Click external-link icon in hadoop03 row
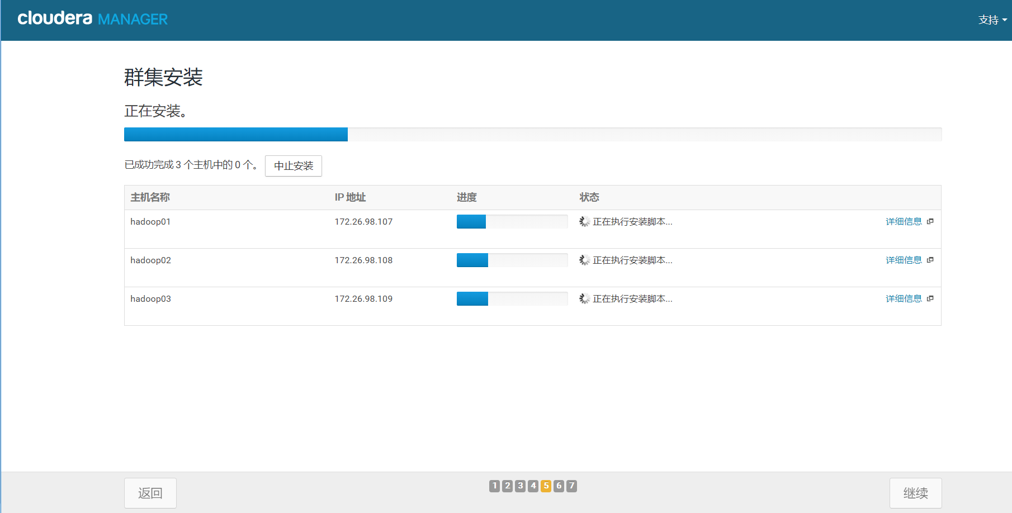 [930, 298]
